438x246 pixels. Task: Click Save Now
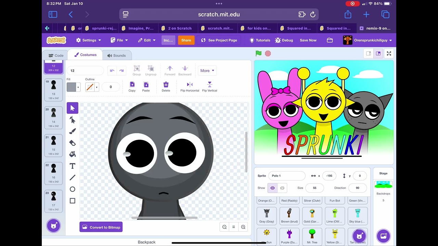click(308, 40)
